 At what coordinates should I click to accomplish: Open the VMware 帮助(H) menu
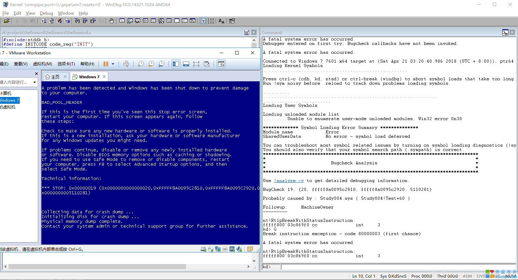point(87,64)
